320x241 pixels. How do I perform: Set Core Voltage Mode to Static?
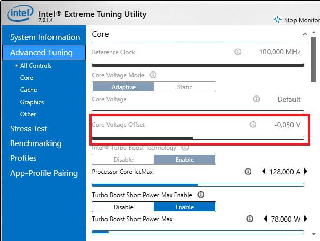tap(184, 87)
